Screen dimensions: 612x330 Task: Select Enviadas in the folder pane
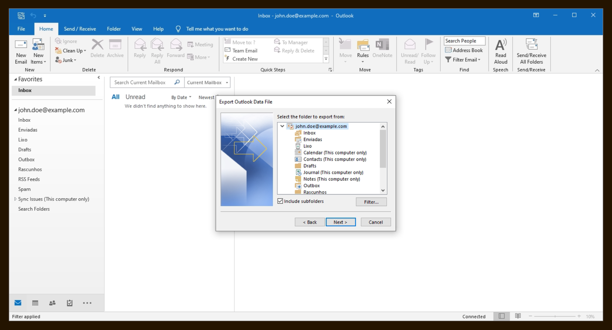28,130
